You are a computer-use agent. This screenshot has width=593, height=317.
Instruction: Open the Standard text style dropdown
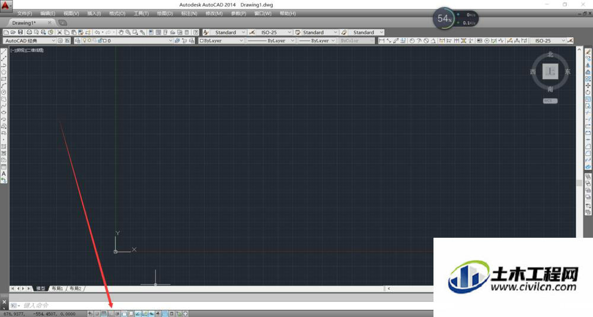point(243,33)
